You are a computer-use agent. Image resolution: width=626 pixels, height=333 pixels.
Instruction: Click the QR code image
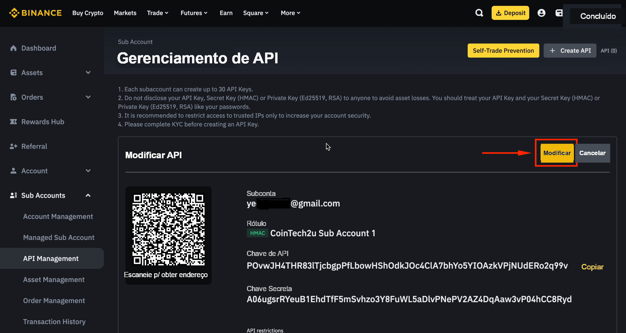(168, 229)
